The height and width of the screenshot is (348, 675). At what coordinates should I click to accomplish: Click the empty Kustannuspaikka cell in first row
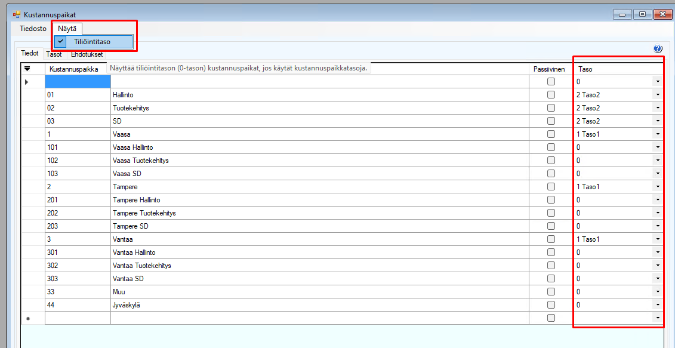coord(78,82)
